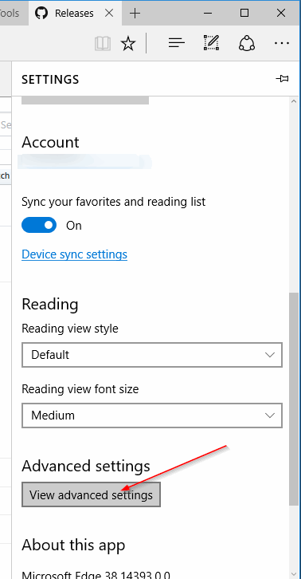Close the Edge window
This screenshot has width=301, height=579.
[x=281, y=14]
